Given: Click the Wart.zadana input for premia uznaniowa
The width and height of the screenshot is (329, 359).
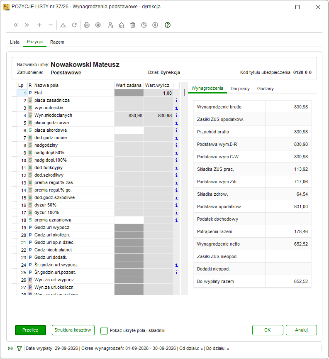Looking at the screenshot, I should point(129,220).
